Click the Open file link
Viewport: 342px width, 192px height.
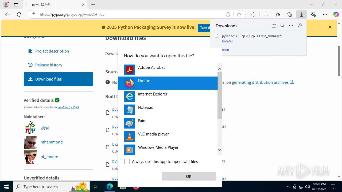227,41
